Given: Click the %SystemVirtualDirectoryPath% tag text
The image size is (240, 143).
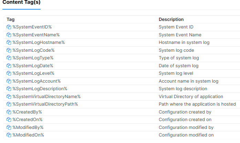Looking at the screenshot, I should click(x=45, y=104).
